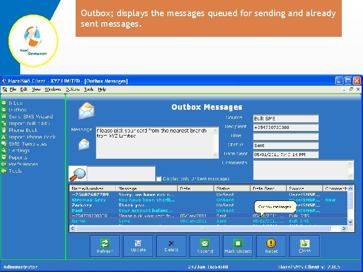Sort by Name/Number column header
Viewport: 363px width, 272px height.
93,188
